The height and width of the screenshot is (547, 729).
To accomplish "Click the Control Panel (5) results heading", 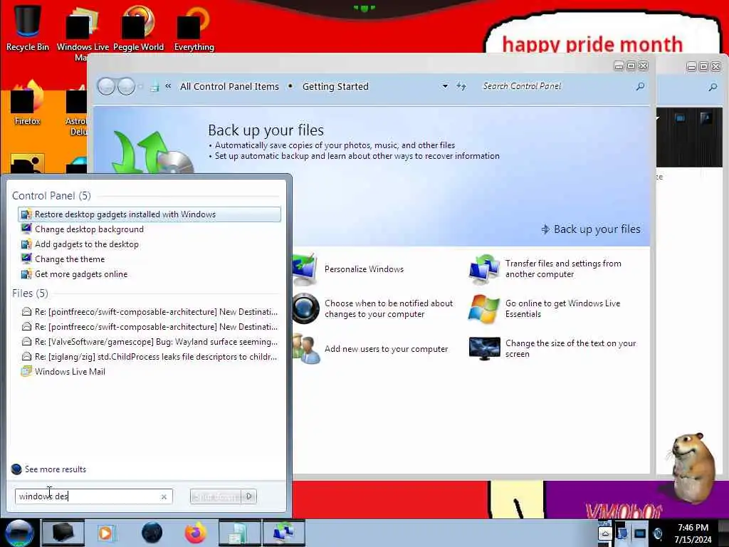I will point(51,196).
